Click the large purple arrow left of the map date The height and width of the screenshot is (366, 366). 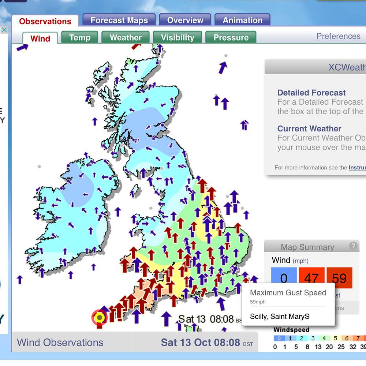166,318
